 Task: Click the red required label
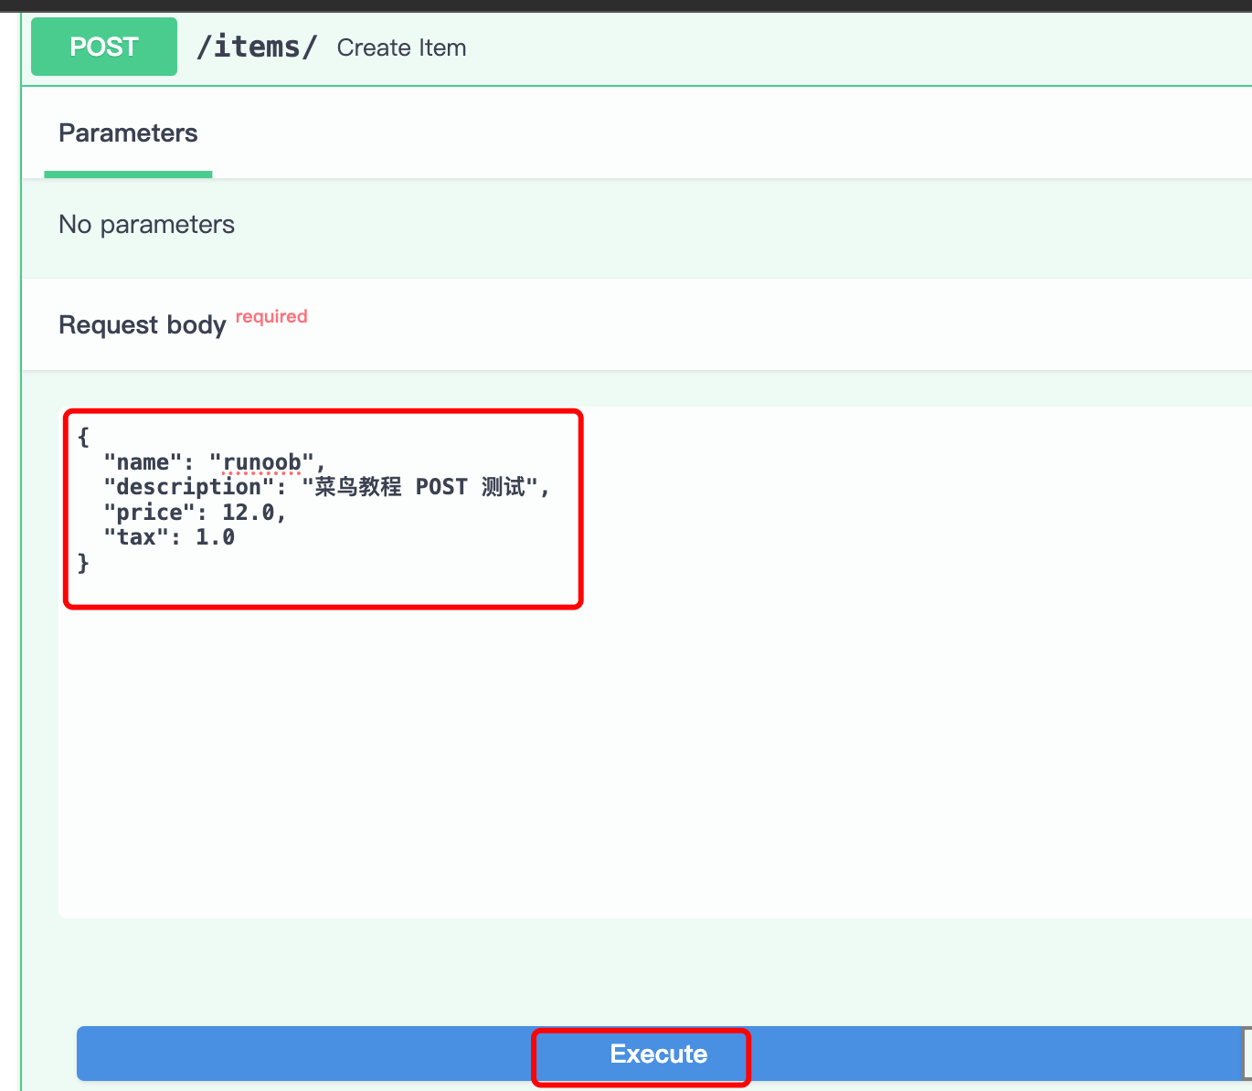(x=271, y=317)
